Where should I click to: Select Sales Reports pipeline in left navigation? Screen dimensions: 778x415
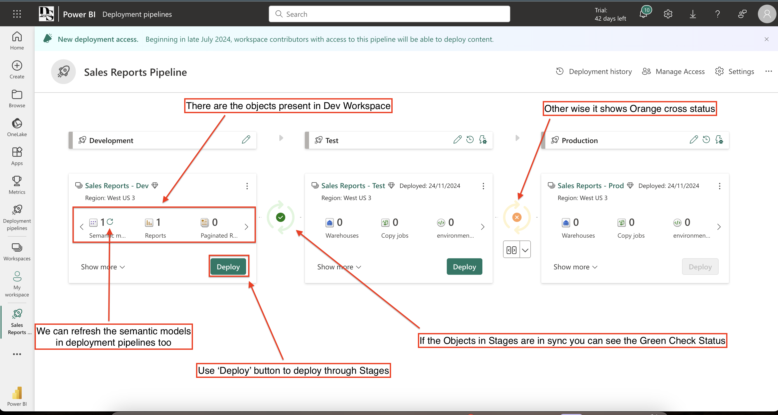(17, 322)
